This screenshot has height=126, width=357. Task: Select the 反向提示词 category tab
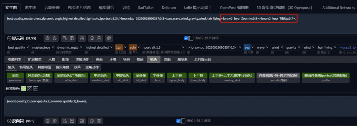(x=203, y=60)
